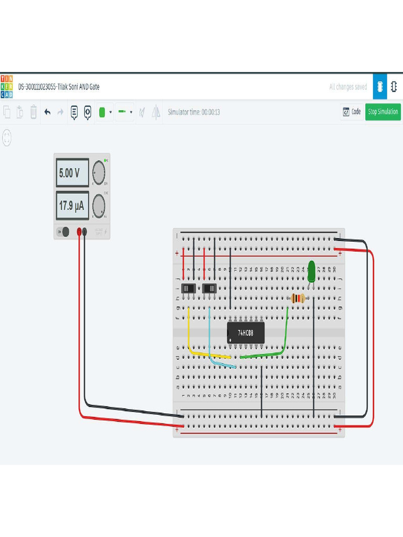Switch to Circuit view icon
Viewport: 403px width, 537px height.
pyautogui.click(x=380, y=87)
